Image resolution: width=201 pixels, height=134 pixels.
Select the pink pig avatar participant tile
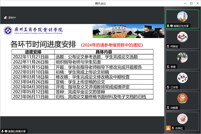[x=182, y=121]
